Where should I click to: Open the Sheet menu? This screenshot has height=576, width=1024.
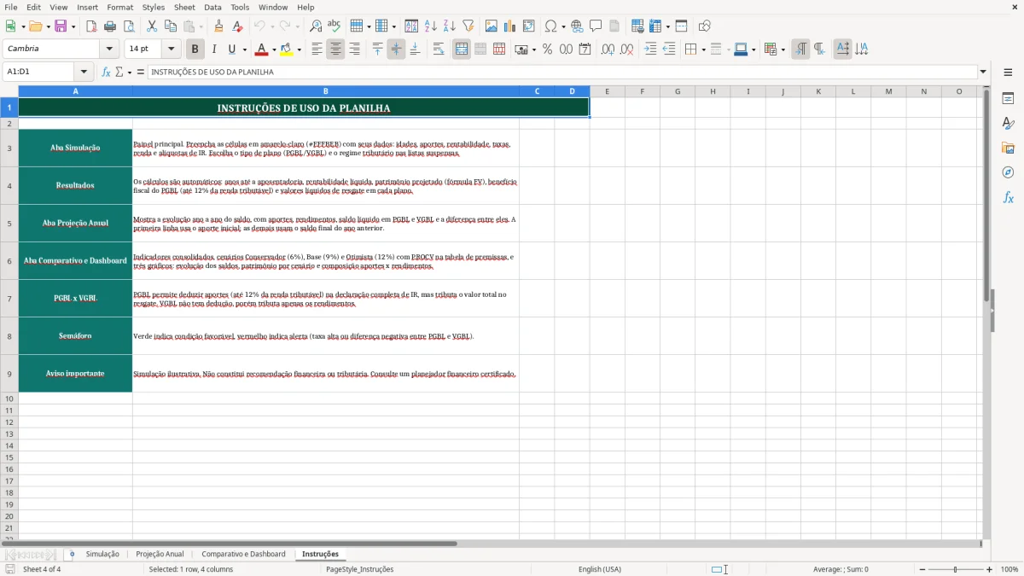(x=184, y=7)
